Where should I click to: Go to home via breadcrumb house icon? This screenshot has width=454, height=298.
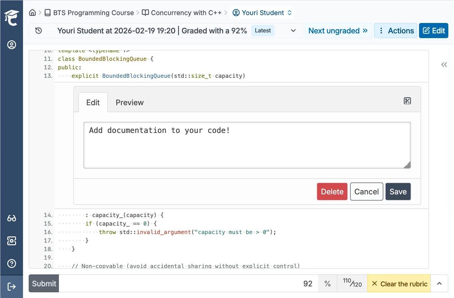tap(32, 13)
